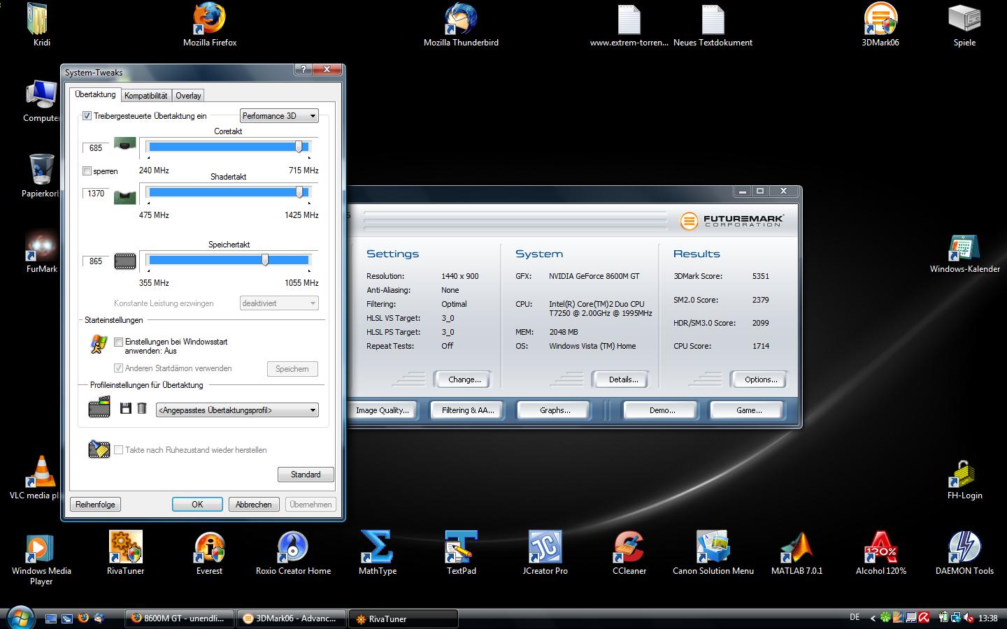
Task: Expand the Angepasstes Übertaktungsprofil dropdown
Action: (237, 410)
